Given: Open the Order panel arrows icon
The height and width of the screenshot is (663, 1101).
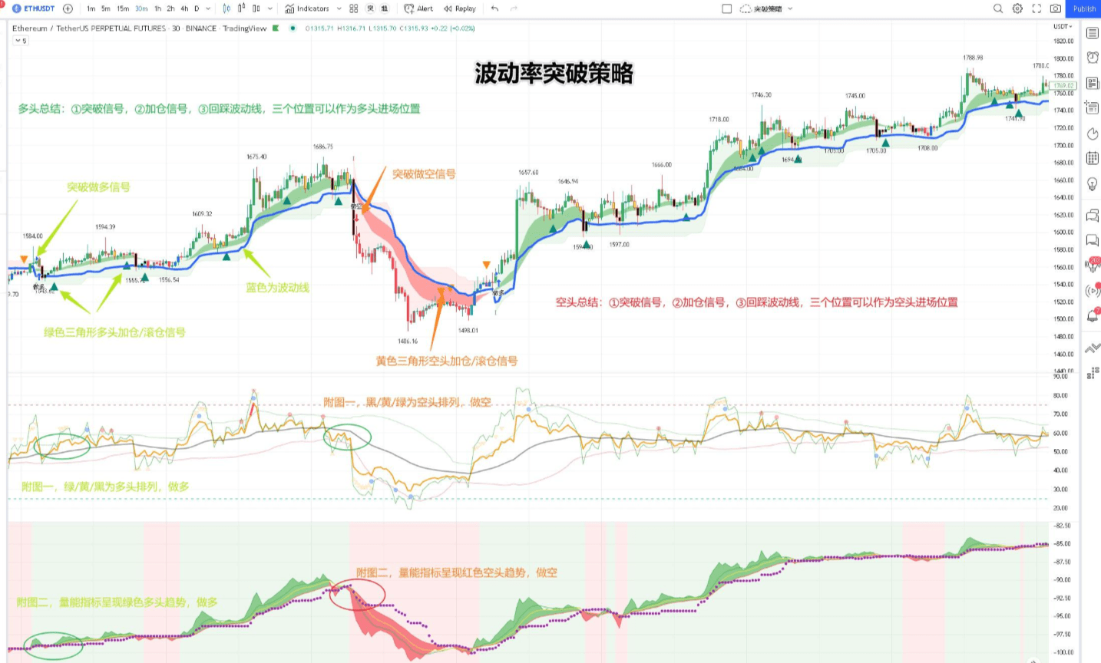Looking at the screenshot, I should pos(1093,348).
